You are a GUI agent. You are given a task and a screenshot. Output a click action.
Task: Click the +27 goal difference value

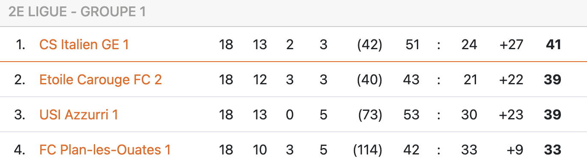point(511,44)
